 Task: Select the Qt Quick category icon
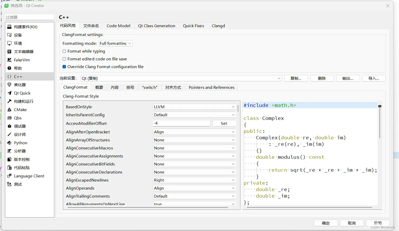click(x=9, y=93)
